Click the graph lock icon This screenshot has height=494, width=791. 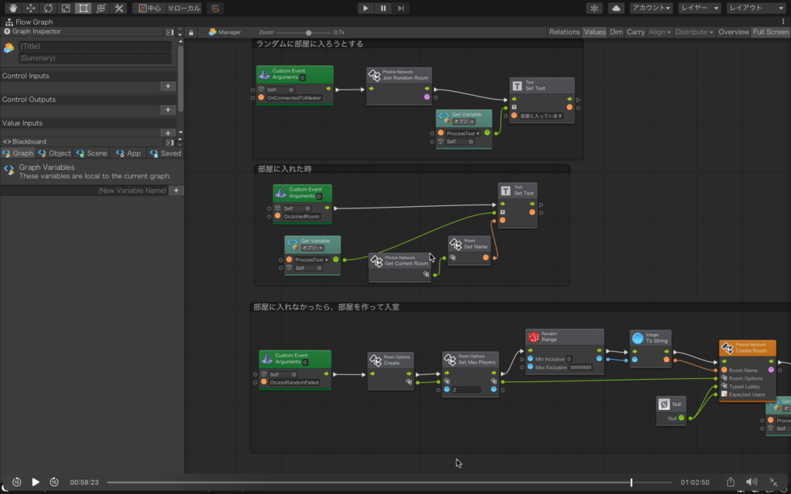point(192,32)
